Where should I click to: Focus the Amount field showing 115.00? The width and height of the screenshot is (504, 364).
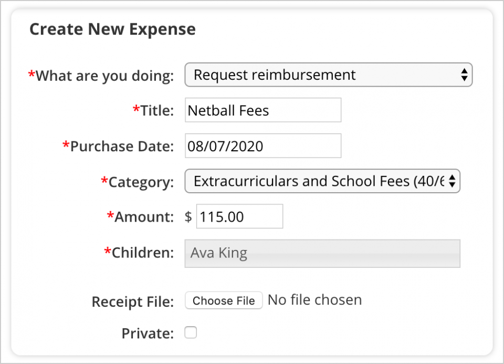[x=239, y=216]
